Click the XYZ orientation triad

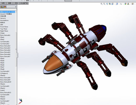click(20, 101)
